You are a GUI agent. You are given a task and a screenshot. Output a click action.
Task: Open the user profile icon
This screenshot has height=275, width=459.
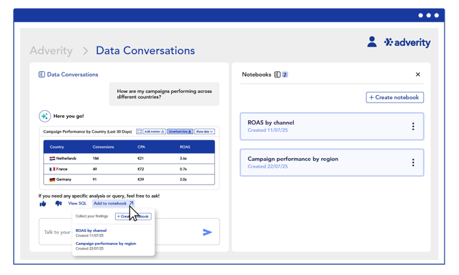(x=372, y=42)
